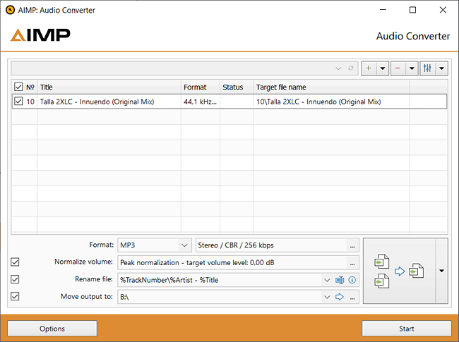Click the Status column header
Image resolution: width=459 pixels, height=342 pixels.
click(x=237, y=87)
